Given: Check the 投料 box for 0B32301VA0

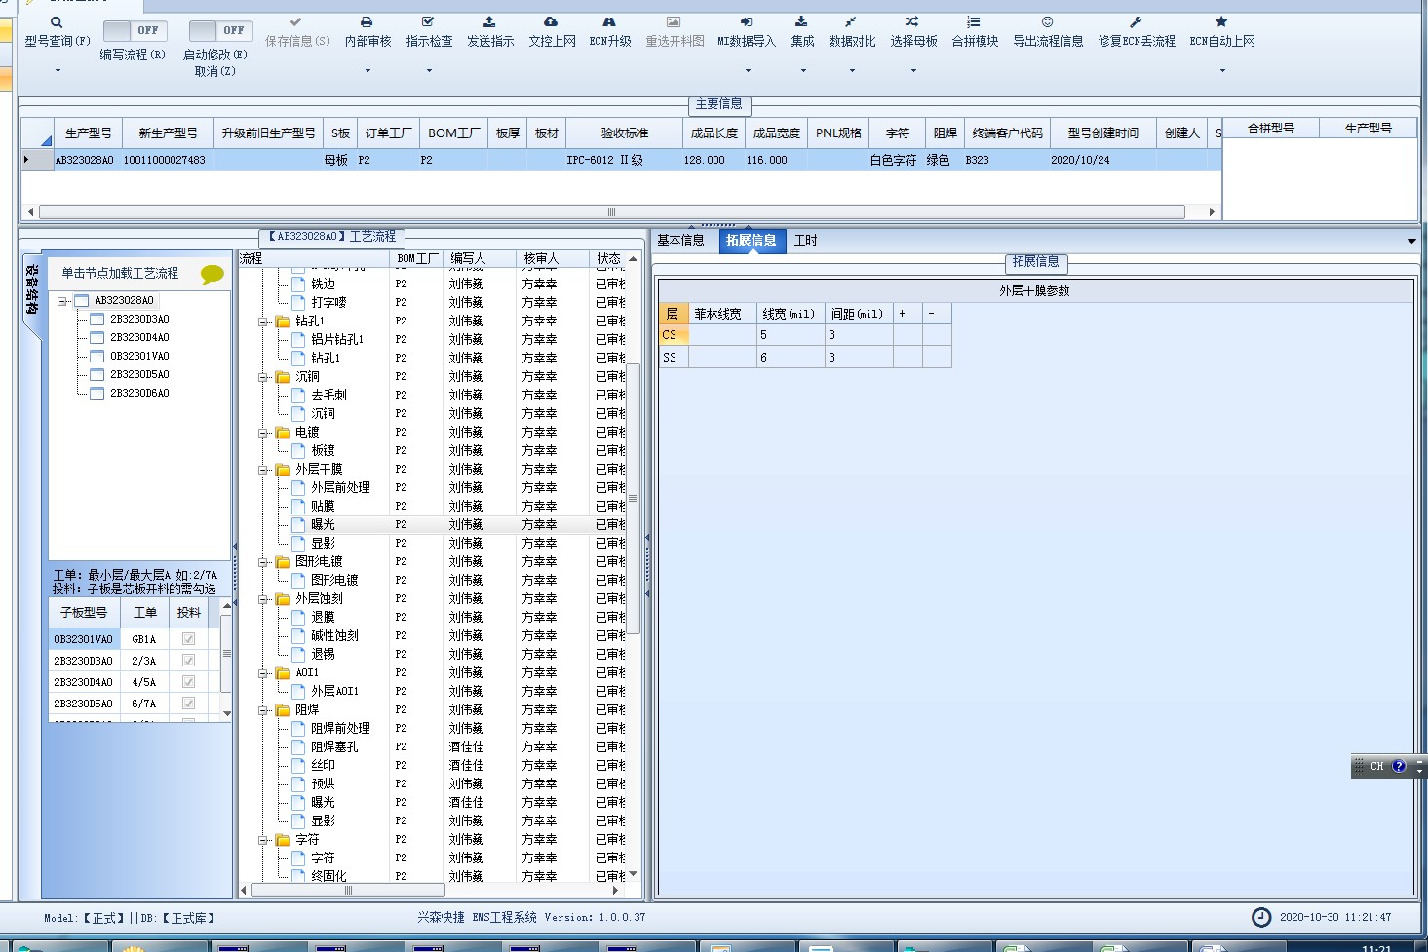Looking at the screenshot, I should (x=188, y=639).
